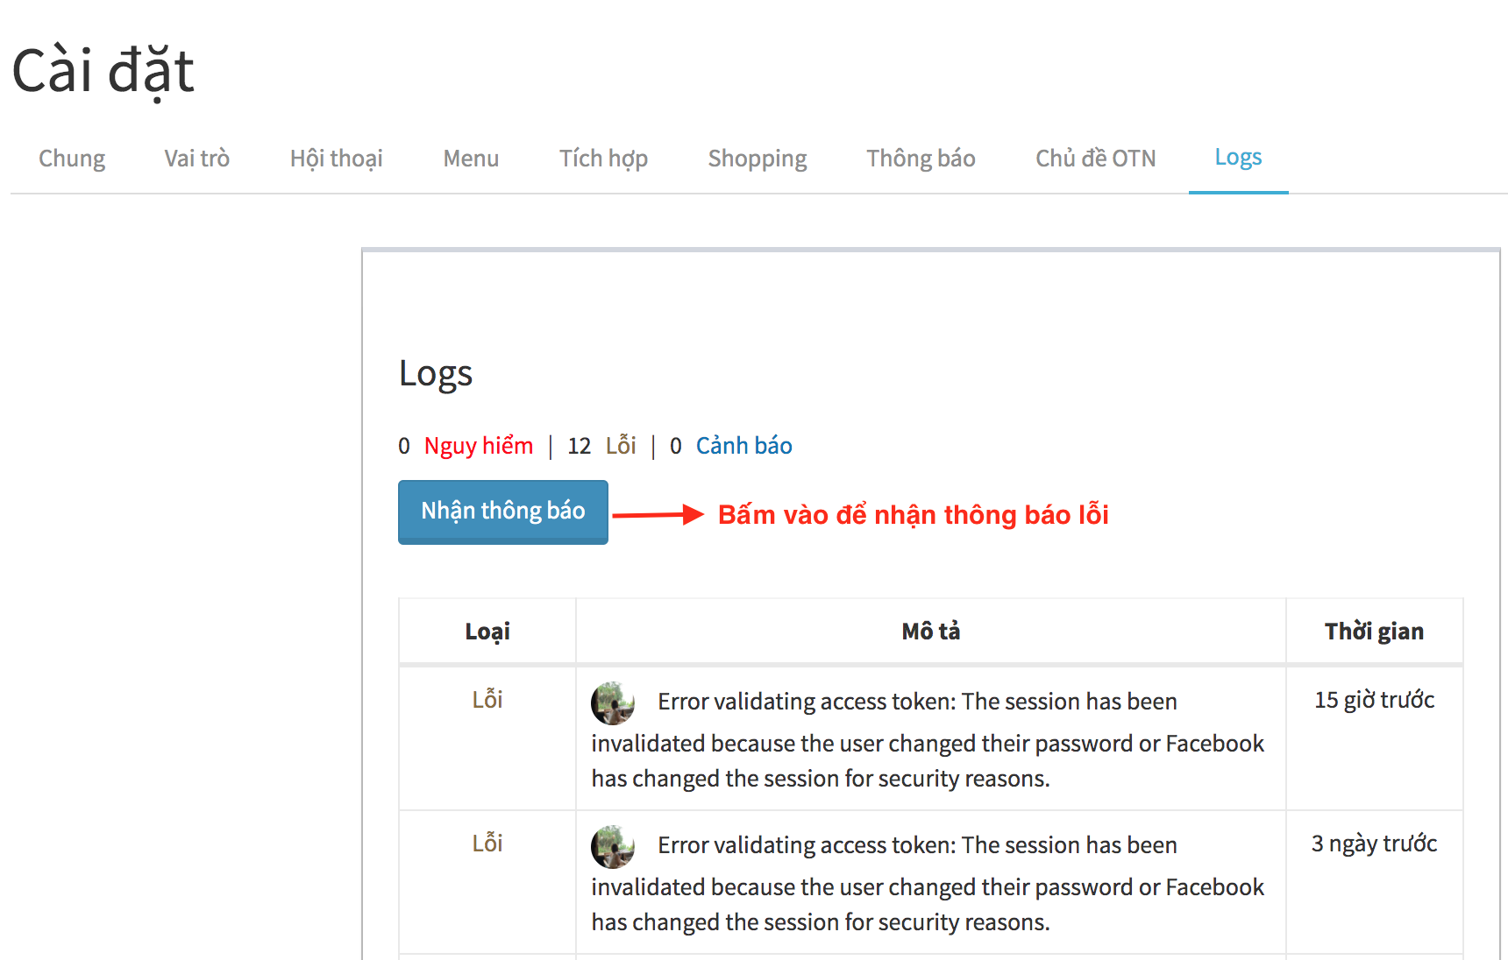Open the Shopping tab

click(758, 159)
